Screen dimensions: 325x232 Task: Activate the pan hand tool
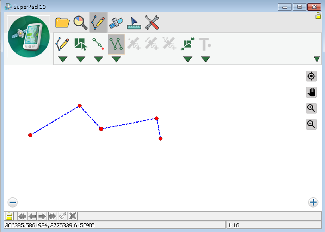(x=311, y=92)
